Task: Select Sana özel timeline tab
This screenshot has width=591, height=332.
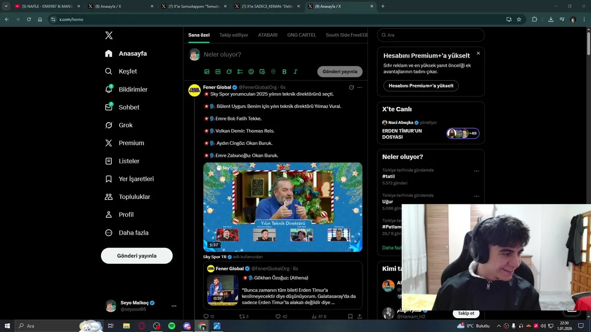Action: 199,35
